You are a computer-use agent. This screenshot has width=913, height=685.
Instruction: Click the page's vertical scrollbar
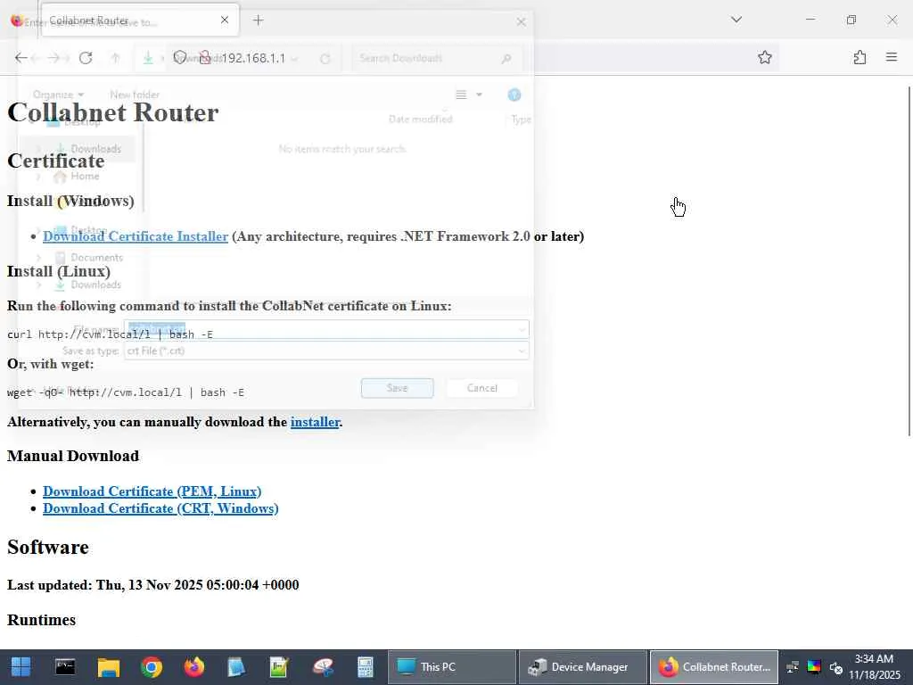pyautogui.click(x=909, y=260)
